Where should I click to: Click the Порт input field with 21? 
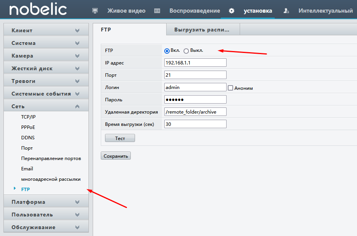[195, 75]
